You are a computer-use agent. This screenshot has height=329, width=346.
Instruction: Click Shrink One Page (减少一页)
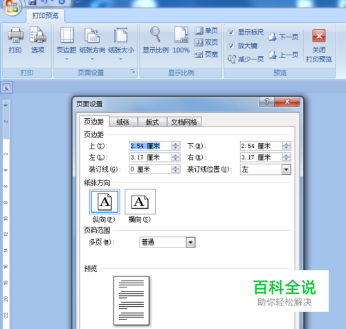246,59
